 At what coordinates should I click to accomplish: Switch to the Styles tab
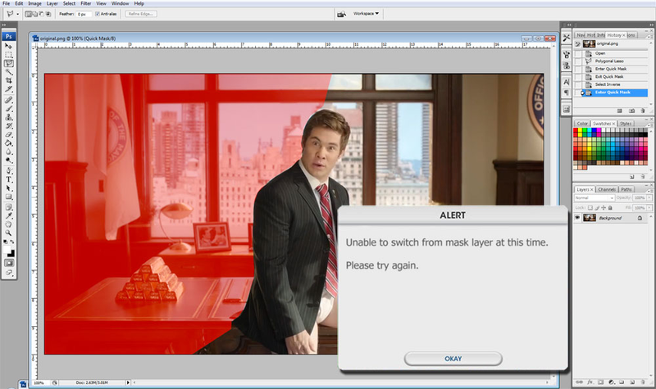(626, 124)
